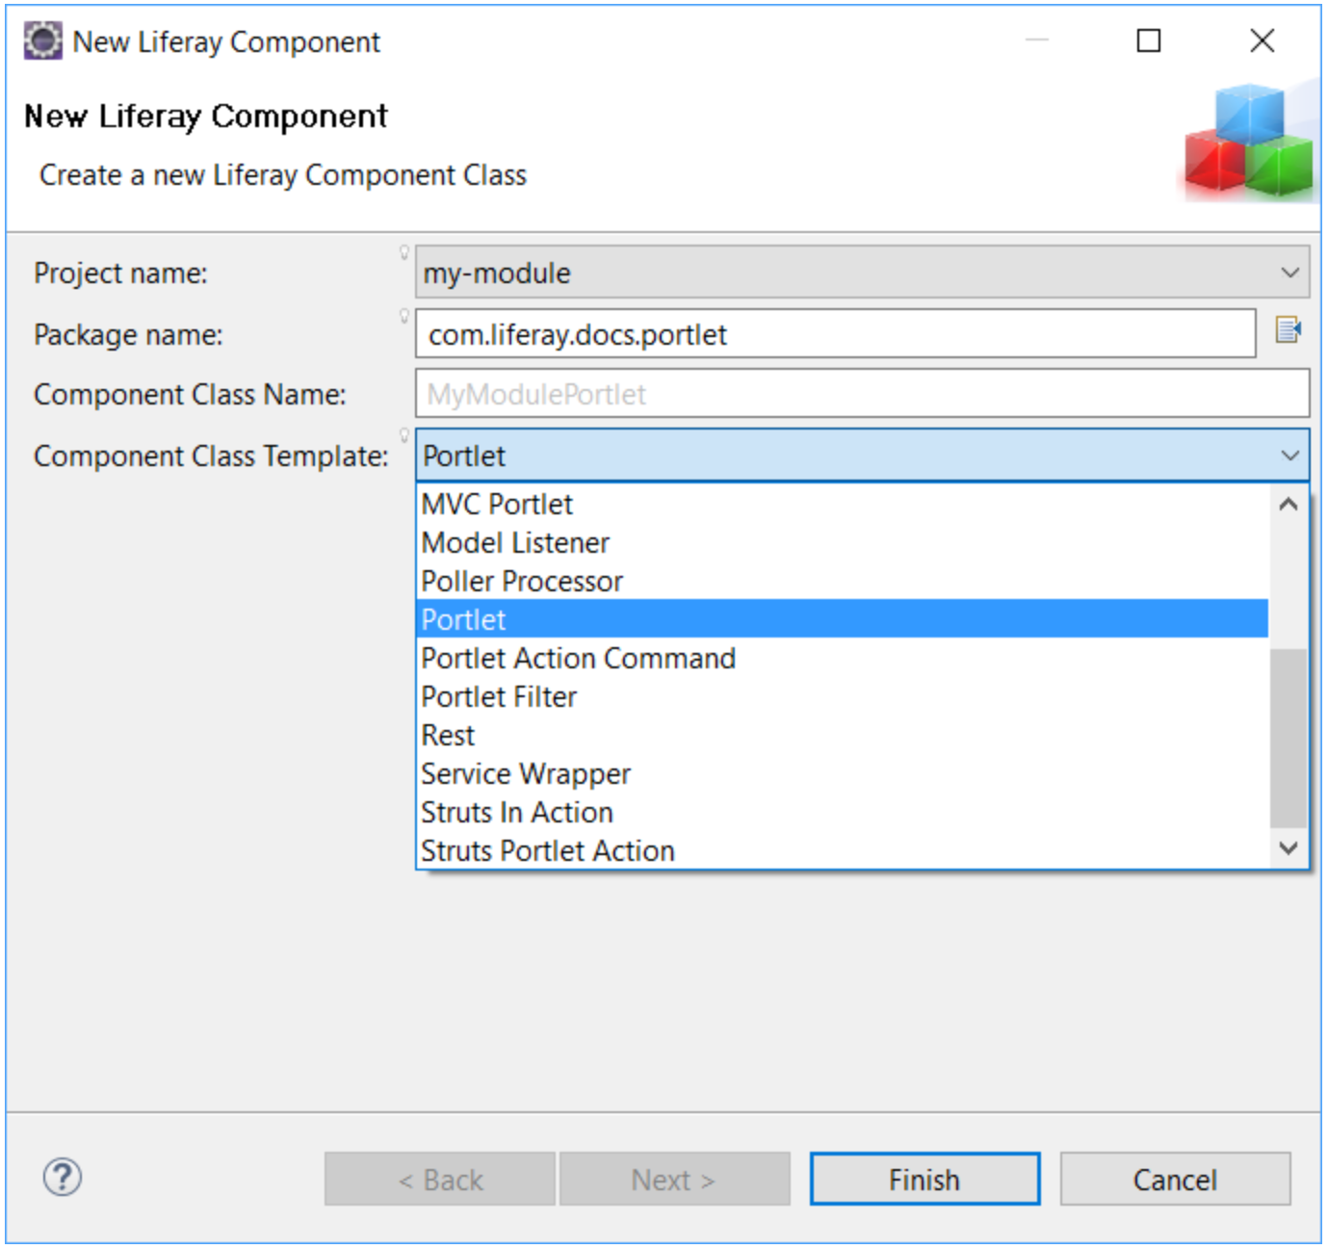Click the Cancel button
This screenshot has height=1249, width=1328.
pyautogui.click(x=1175, y=1179)
